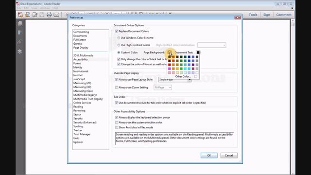Toggle the Use document structure for tab order checkbox

pyautogui.click(x=117, y=103)
